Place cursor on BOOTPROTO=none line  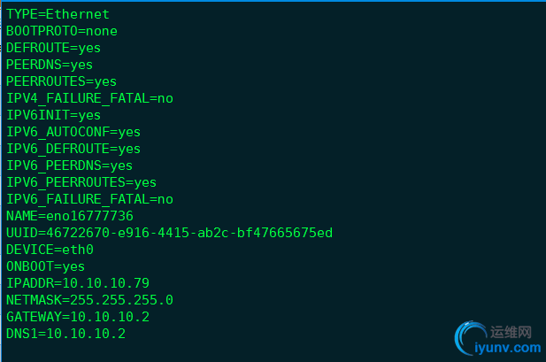click(x=62, y=31)
